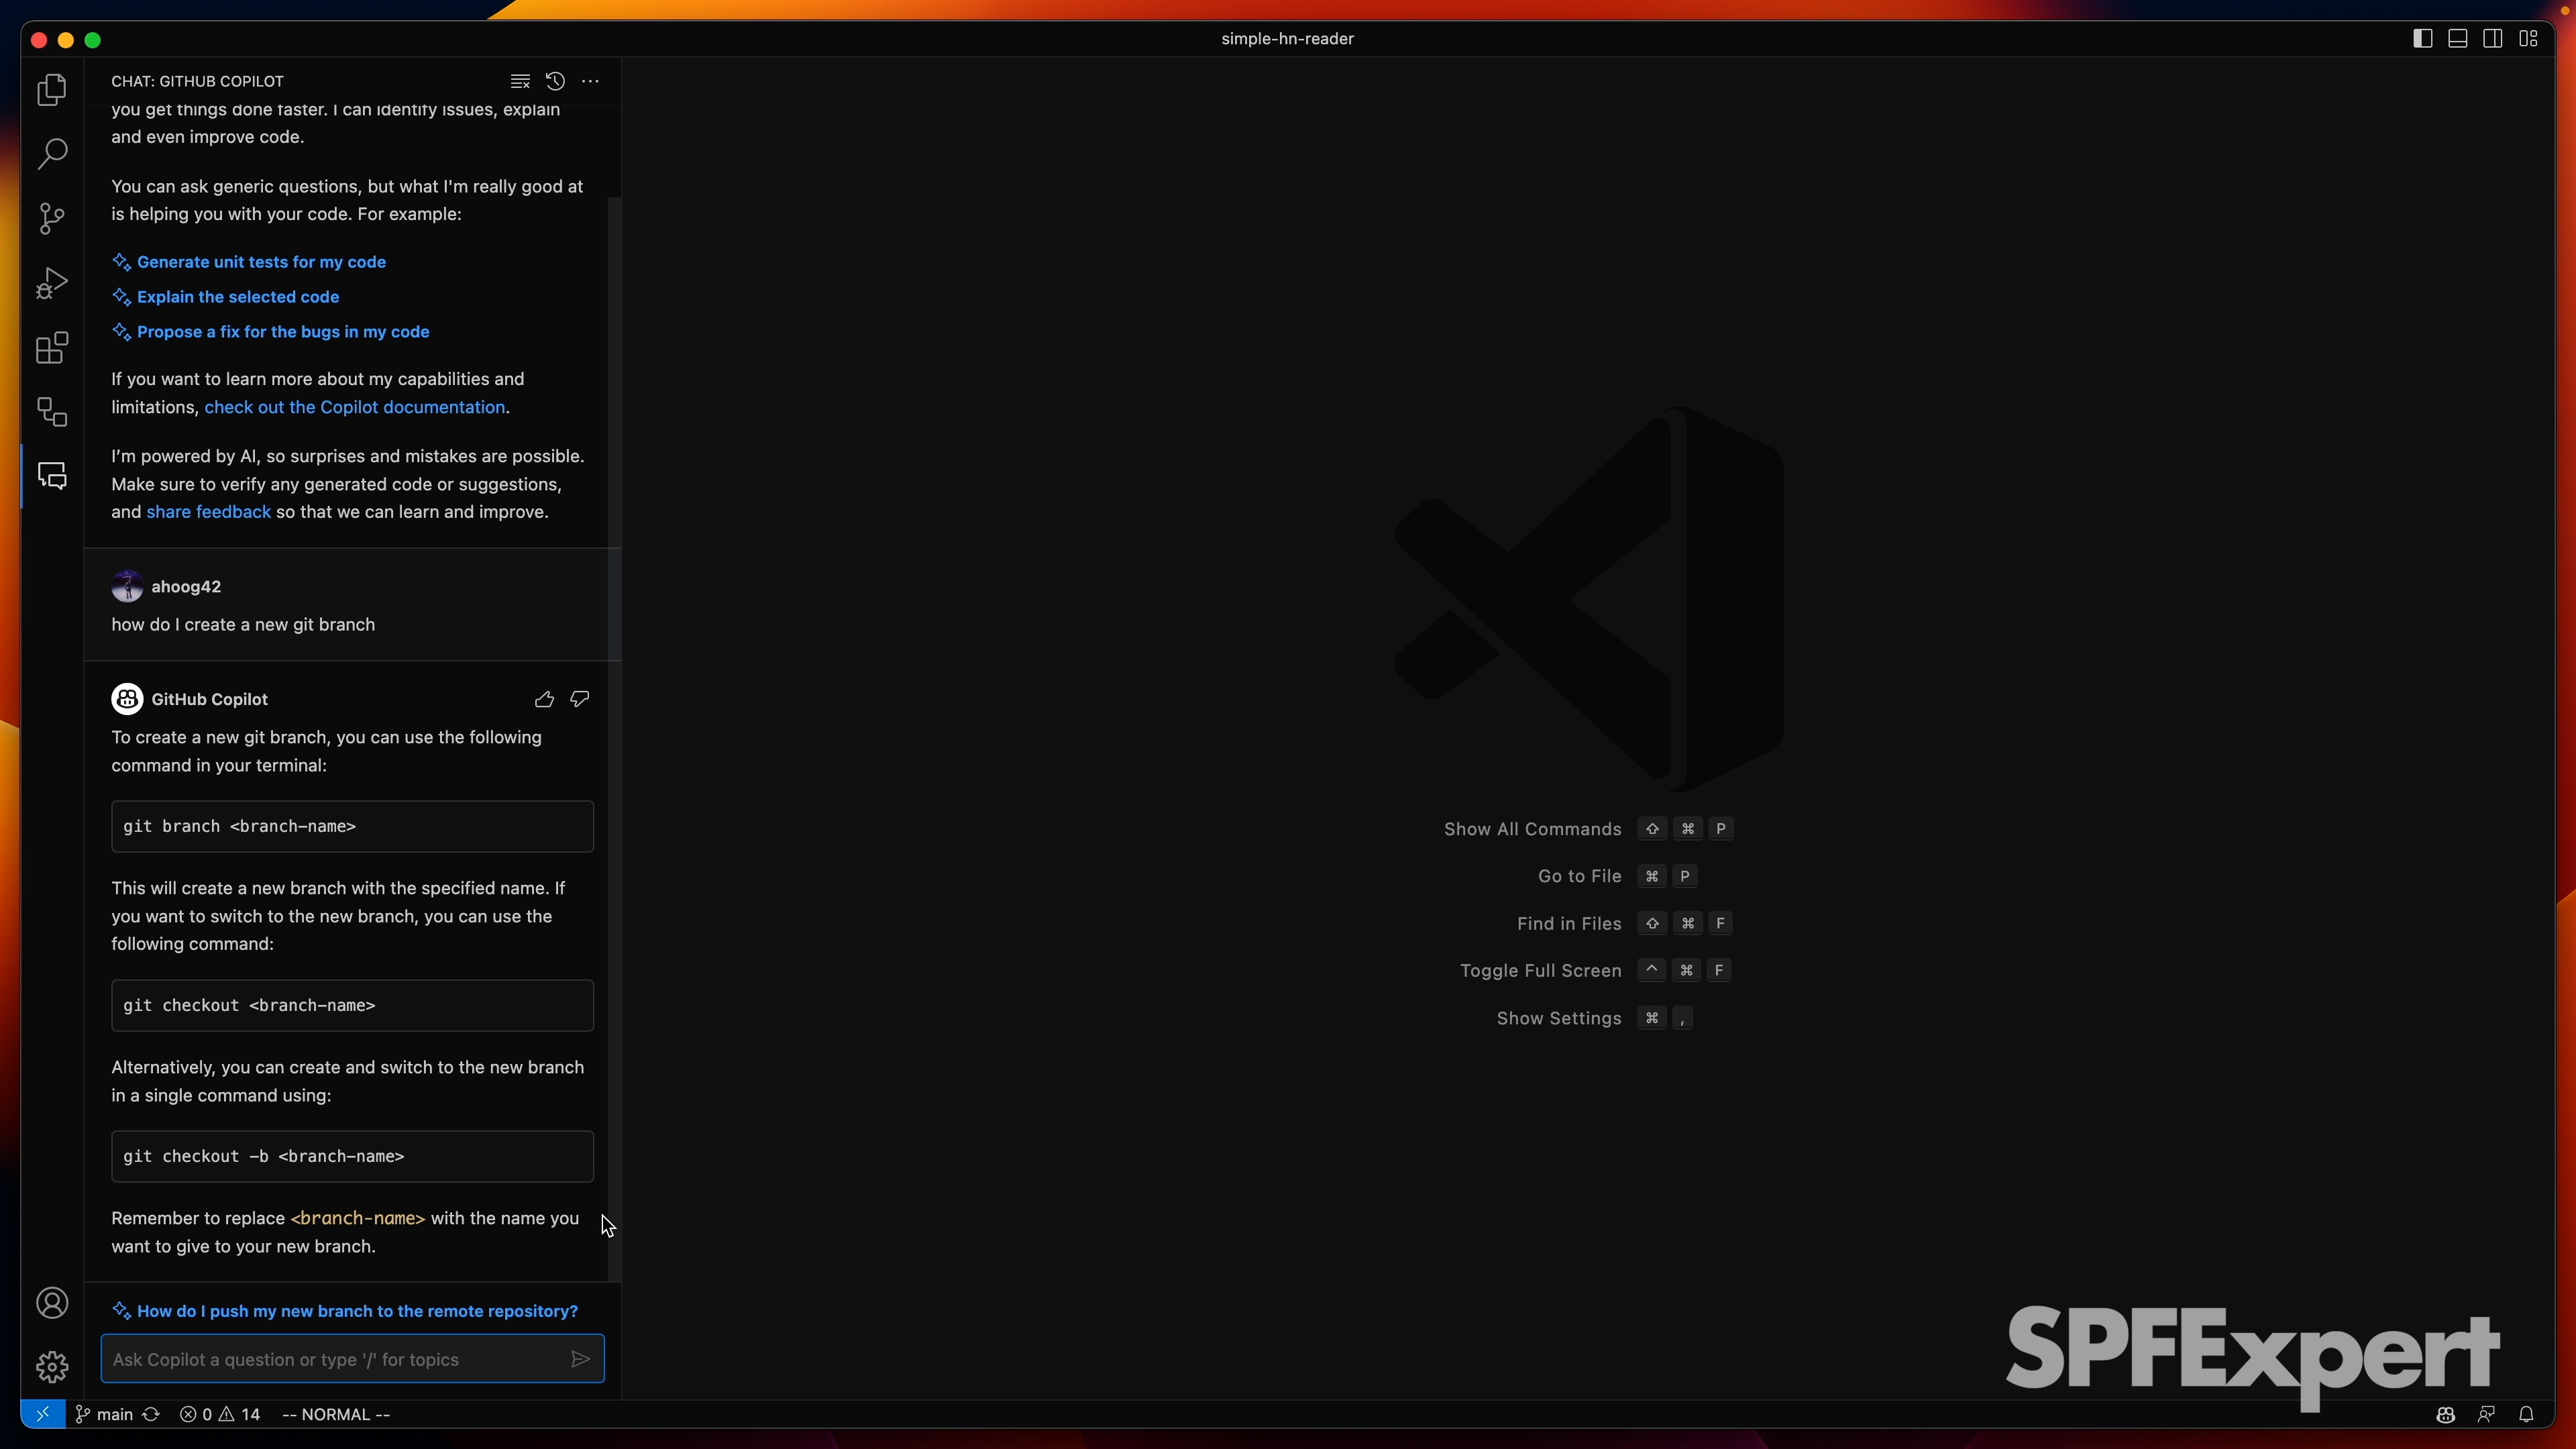Click the Source Control icon in sidebar
This screenshot has height=1449, width=2576.
(51, 219)
